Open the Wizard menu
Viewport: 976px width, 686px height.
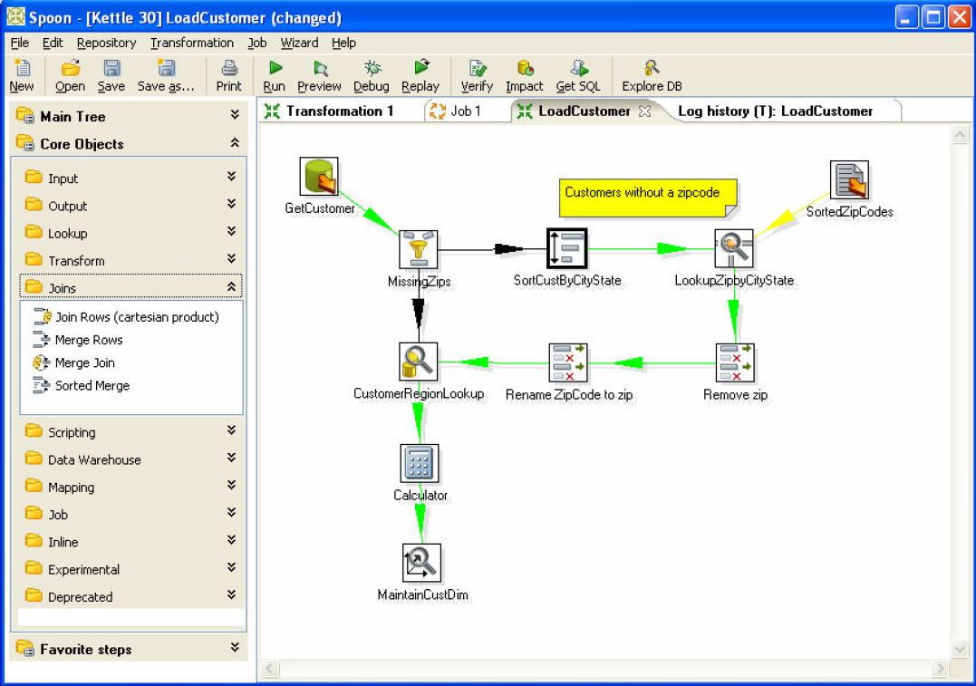pyautogui.click(x=299, y=43)
